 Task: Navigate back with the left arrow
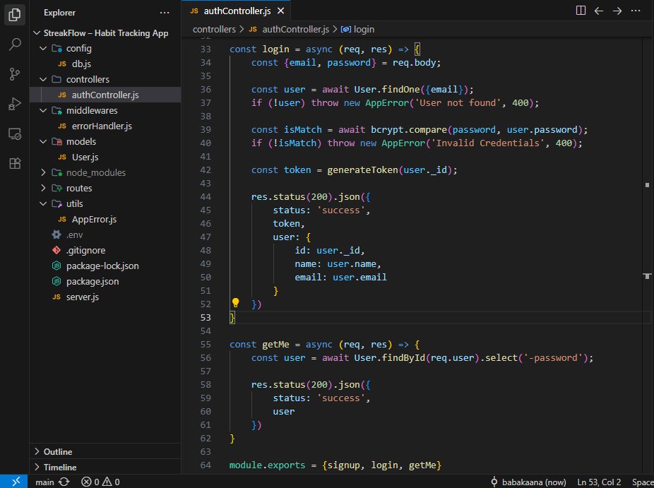pyautogui.click(x=599, y=11)
